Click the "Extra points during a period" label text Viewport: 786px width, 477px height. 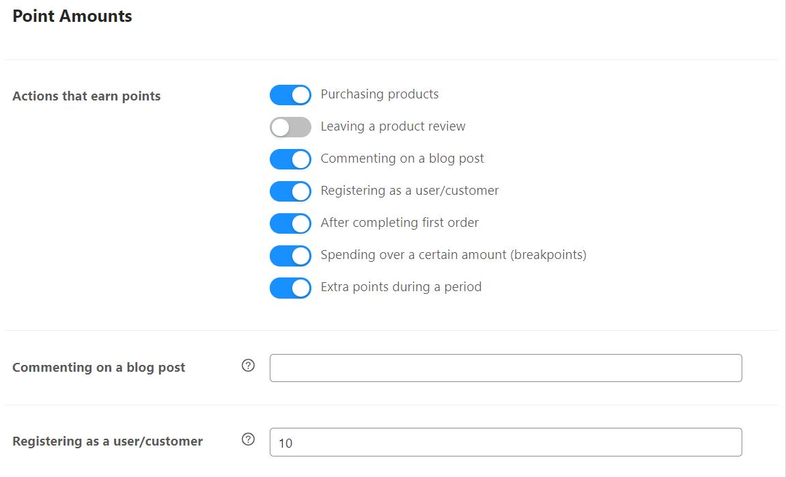tap(401, 287)
